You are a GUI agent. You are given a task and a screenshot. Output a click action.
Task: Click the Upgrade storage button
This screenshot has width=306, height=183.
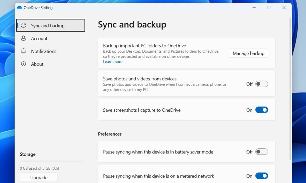[x=38, y=177]
